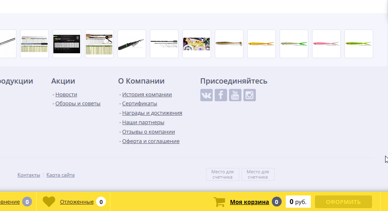Image resolution: width=388 pixels, height=211 pixels.
Task: View Награды и достижения page
Action: (x=152, y=113)
